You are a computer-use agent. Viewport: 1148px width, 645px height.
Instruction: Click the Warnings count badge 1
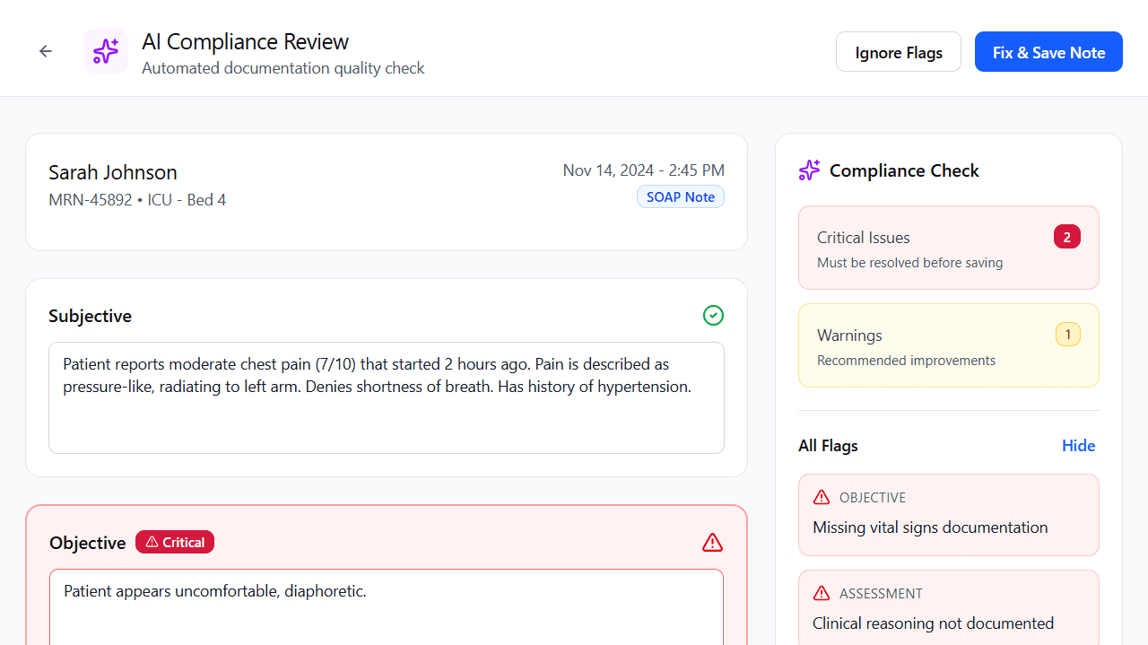pyautogui.click(x=1068, y=335)
